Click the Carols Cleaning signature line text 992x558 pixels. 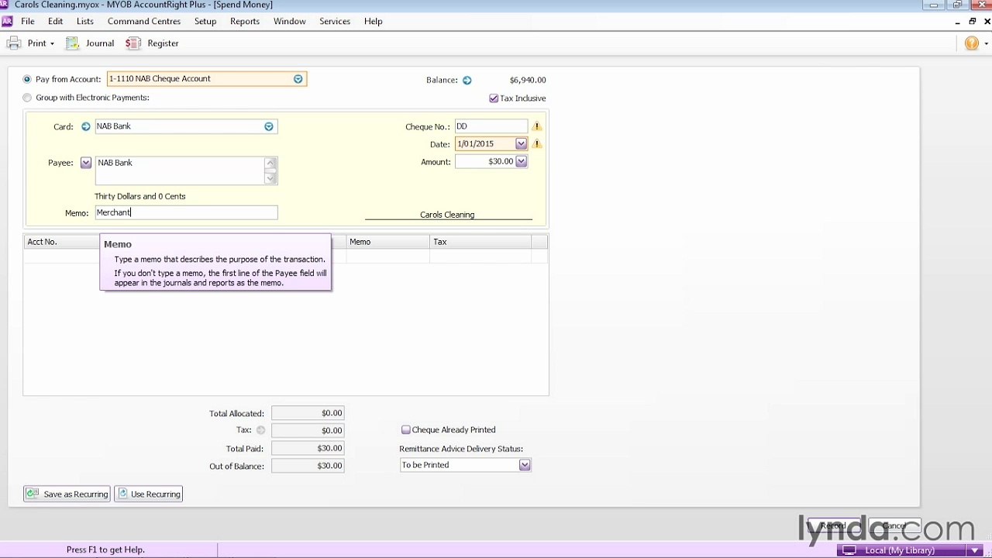(447, 215)
